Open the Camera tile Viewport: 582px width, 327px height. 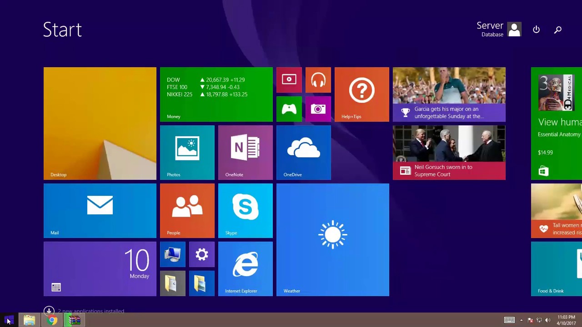pos(318,109)
